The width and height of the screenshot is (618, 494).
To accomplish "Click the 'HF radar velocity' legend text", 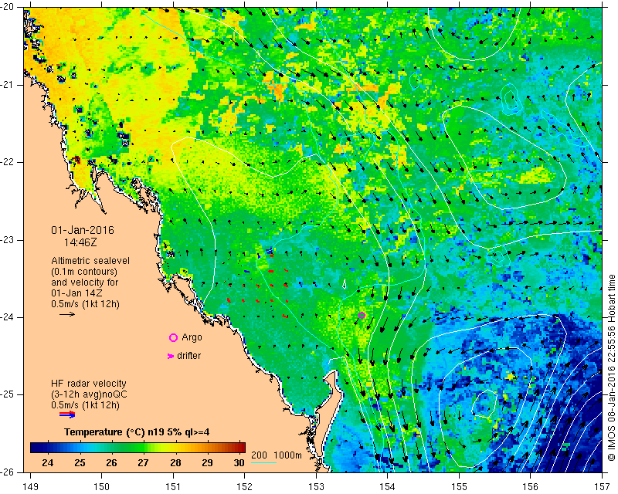I will [x=89, y=384].
